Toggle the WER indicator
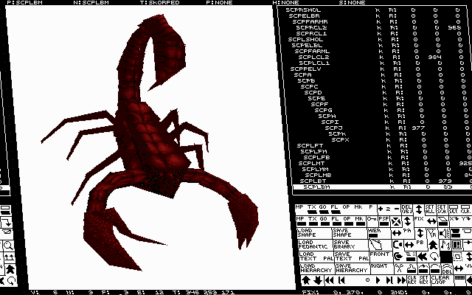The image size is (472, 295). click(375, 233)
